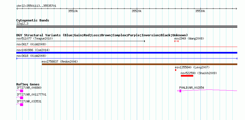Viewport: 245px width, 120px height.
Task: Click the 35510k ruler label
Action: (x=73, y=11)
